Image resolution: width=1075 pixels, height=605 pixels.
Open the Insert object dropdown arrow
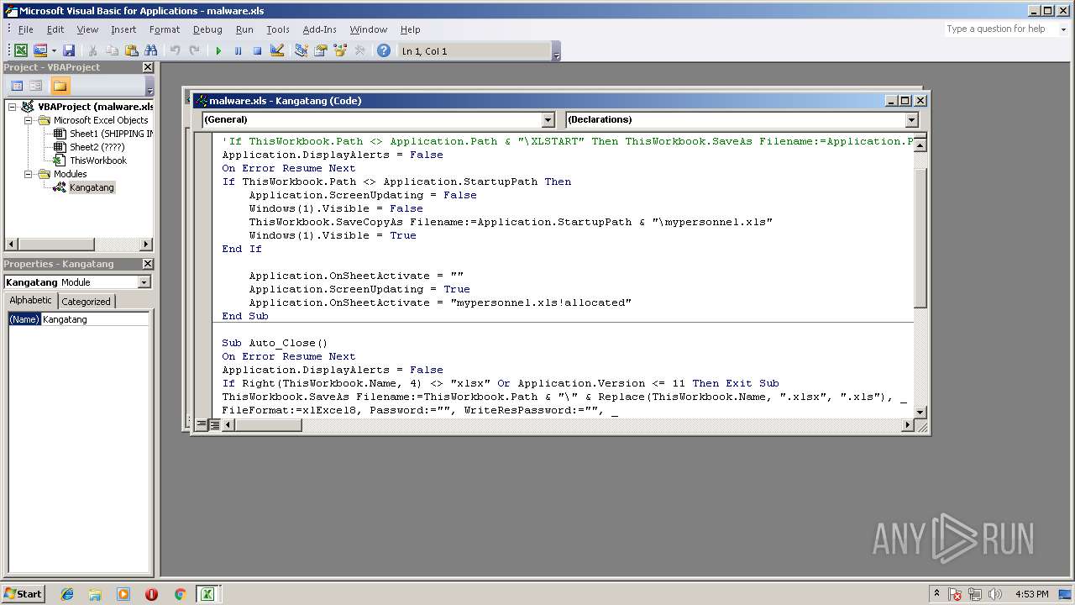[x=54, y=51]
